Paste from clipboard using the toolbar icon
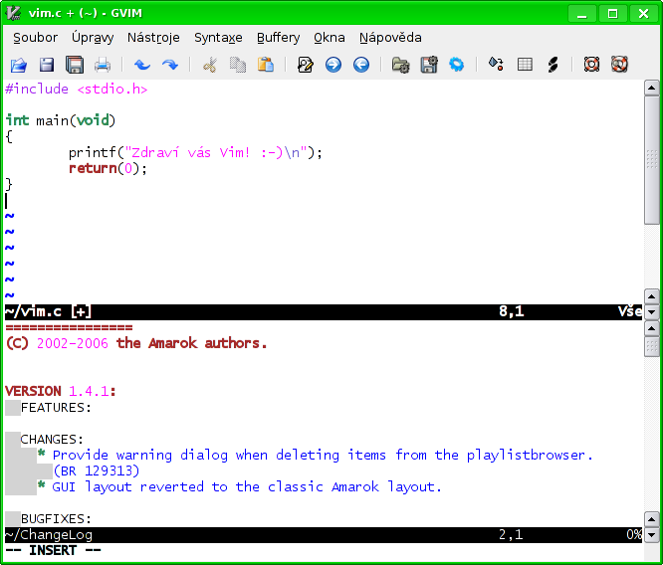The image size is (663, 565). pos(266,65)
